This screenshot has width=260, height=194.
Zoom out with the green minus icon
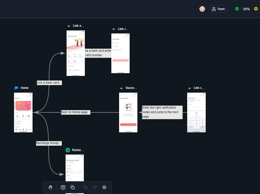[x=237, y=9]
